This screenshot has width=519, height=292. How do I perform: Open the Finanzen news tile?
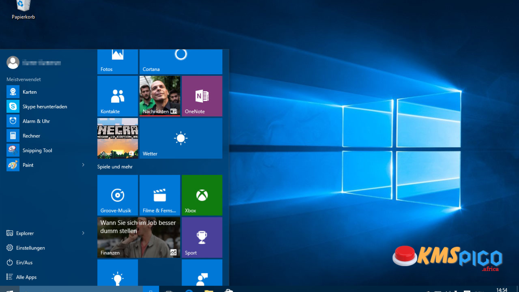(139, 237)
